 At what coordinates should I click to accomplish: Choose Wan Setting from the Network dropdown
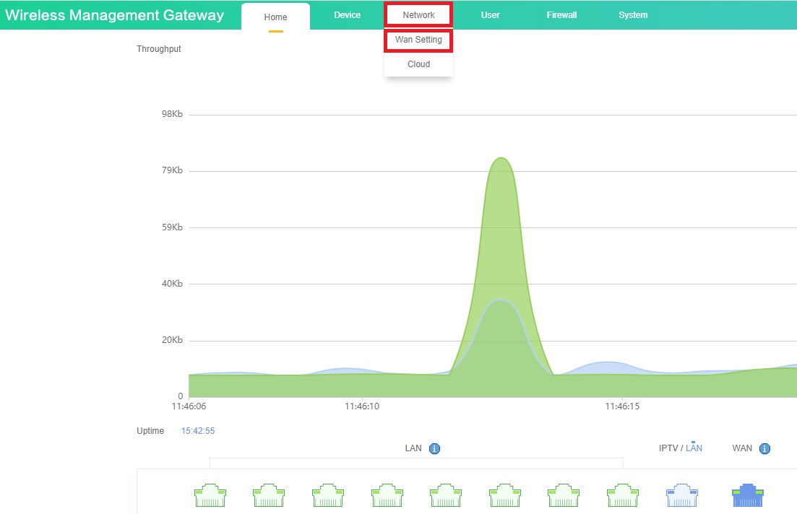pos(418,40)
